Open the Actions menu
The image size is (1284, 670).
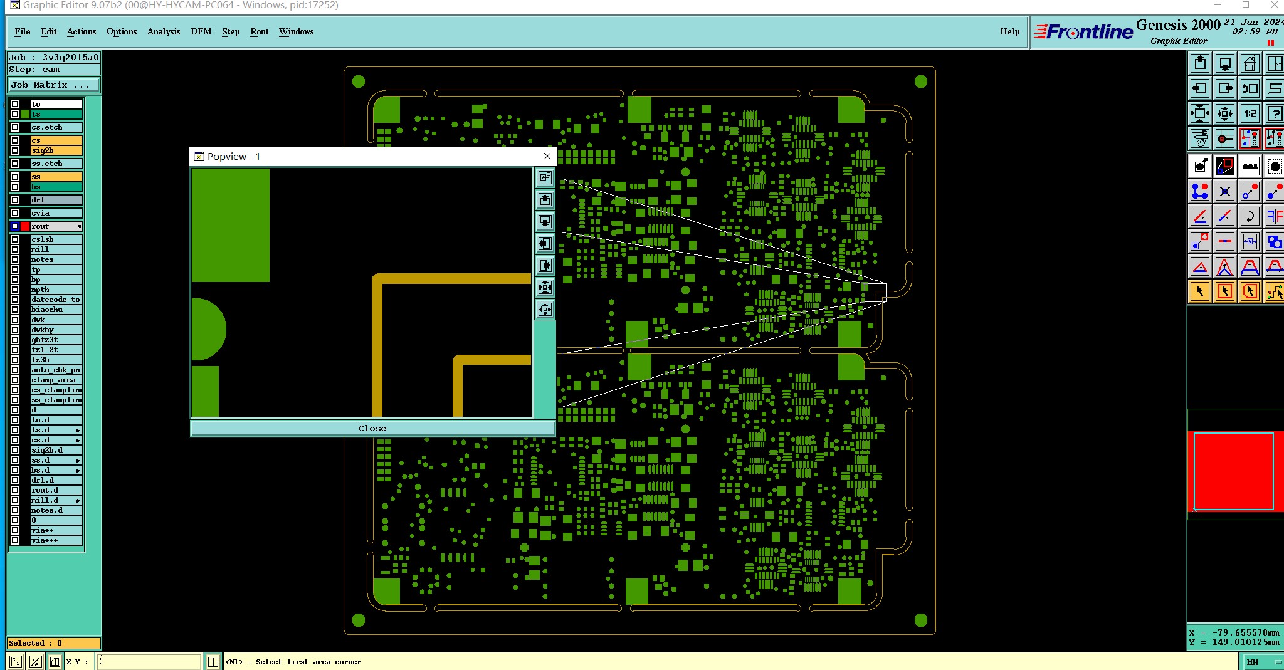pos(82,31)
